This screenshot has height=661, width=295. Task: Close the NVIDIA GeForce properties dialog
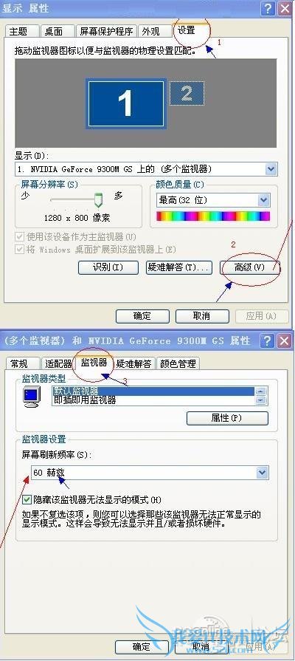pyautogui.click(x=284, y=340)
